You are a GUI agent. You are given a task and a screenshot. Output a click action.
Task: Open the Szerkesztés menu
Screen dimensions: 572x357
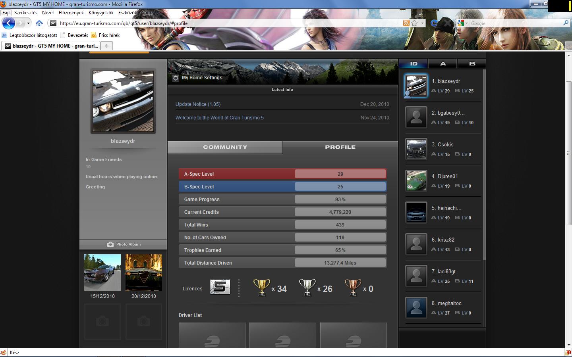click(26, 13)
